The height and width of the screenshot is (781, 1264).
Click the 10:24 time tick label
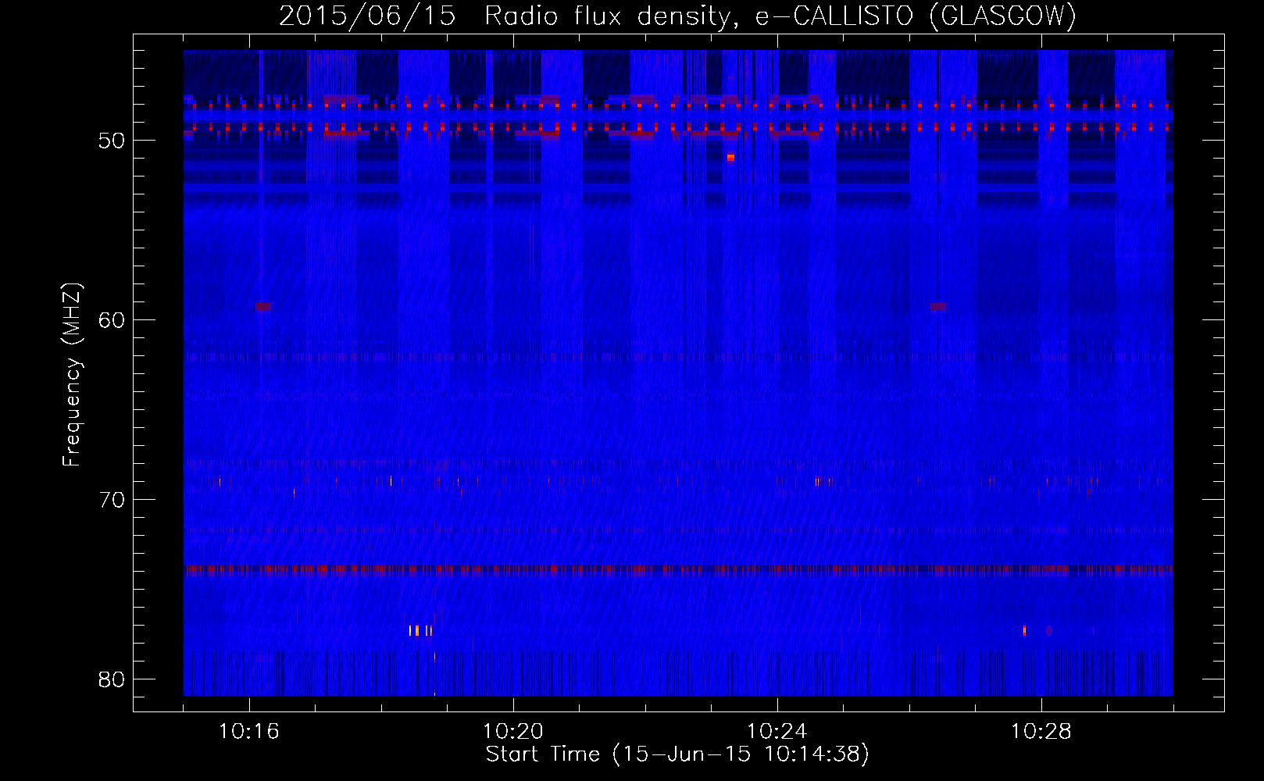[x=777, y=732]
